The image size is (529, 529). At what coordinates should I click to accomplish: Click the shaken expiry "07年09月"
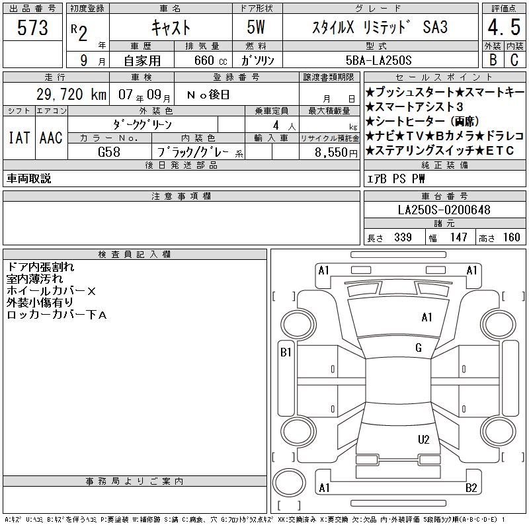[144, 95]
